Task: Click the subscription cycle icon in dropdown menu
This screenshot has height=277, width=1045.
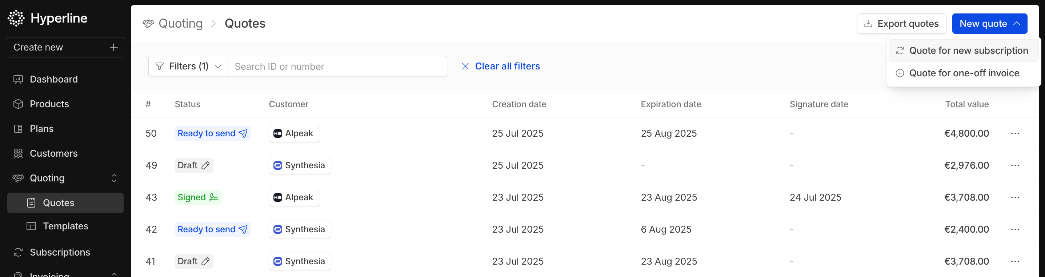Action: (x=900, y=51)
